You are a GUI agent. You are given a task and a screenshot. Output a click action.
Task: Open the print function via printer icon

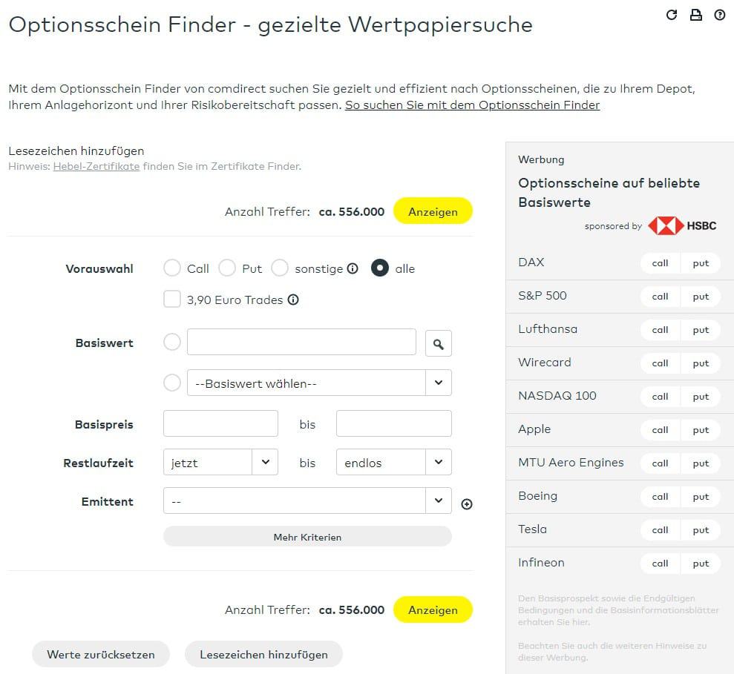pyautogui.click(x=695, y=14)
